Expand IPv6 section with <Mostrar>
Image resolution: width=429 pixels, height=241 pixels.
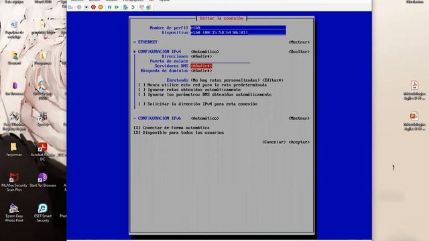299,118
